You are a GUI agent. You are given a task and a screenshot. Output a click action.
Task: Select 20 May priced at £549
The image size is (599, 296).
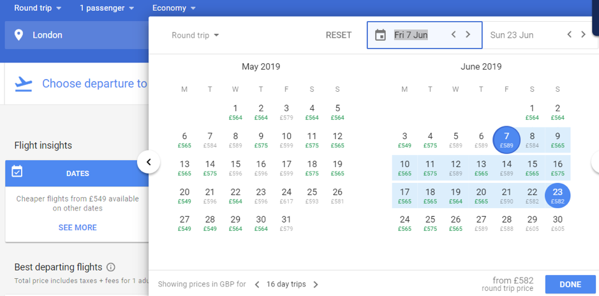[184, 196]
